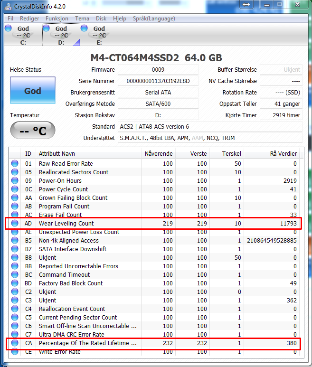Open the Fil menu

(x=10, y=19)
